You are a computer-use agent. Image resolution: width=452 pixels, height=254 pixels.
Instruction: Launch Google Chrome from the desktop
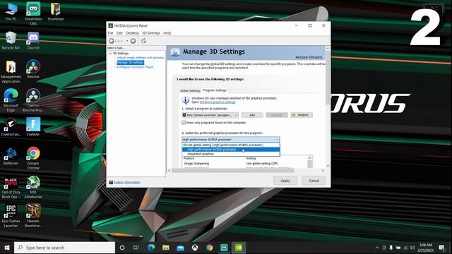click(33, 158)
